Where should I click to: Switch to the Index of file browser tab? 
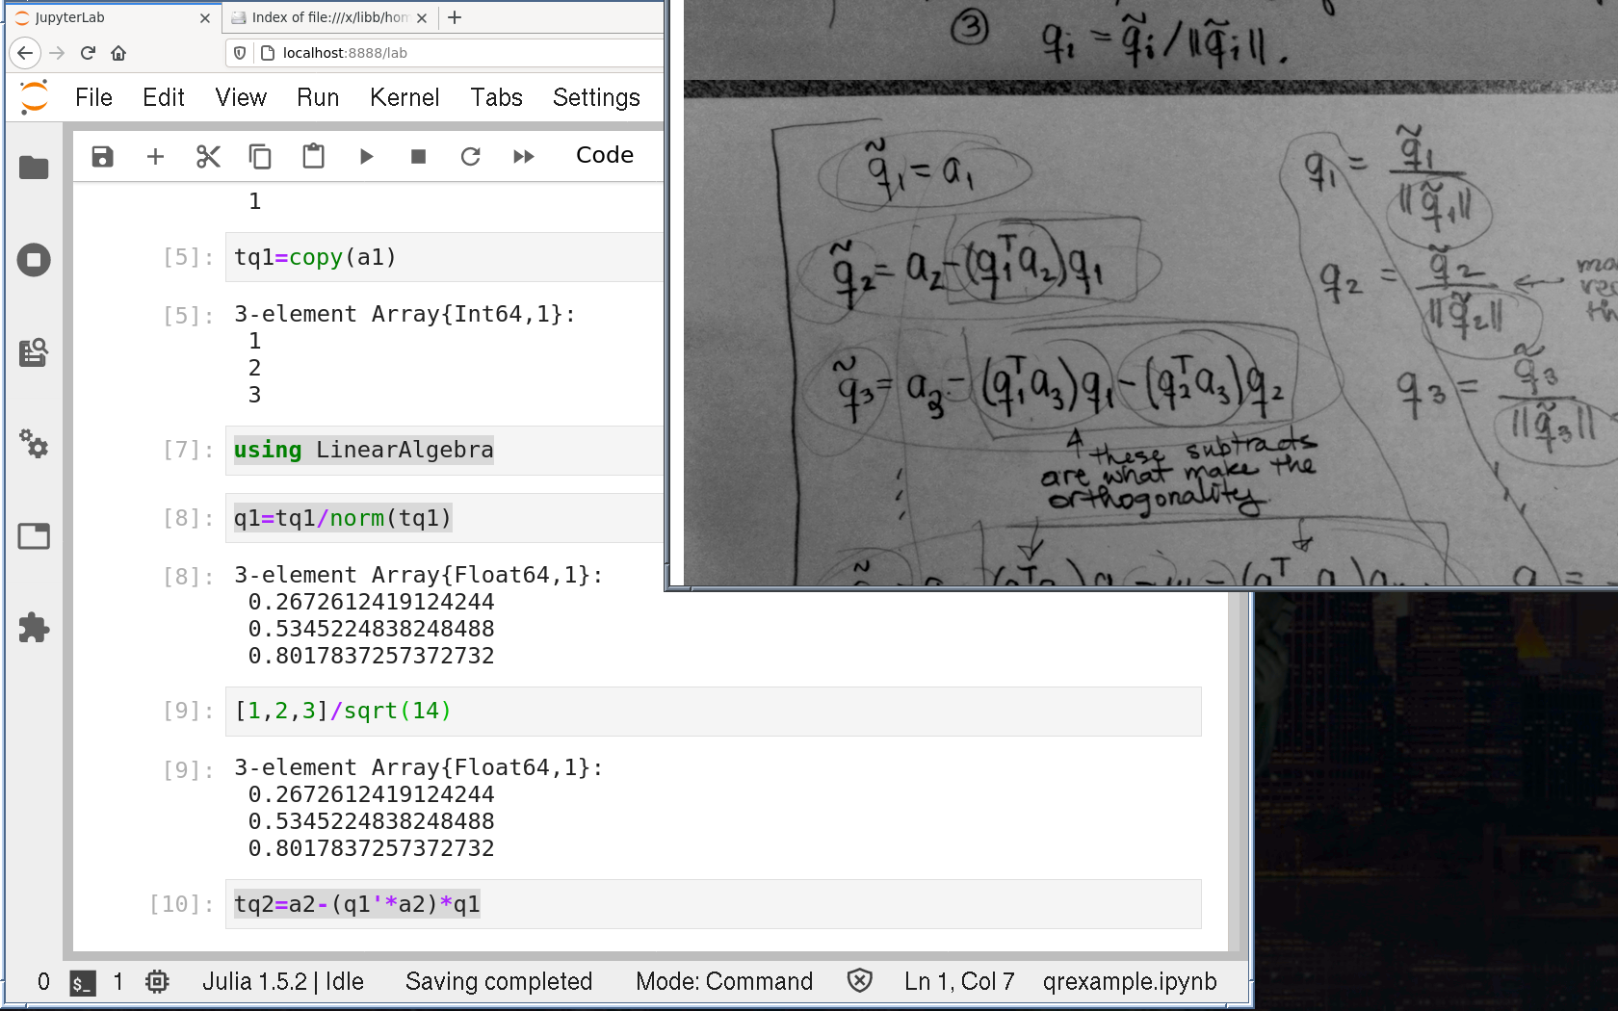click(x=329, y=17)
